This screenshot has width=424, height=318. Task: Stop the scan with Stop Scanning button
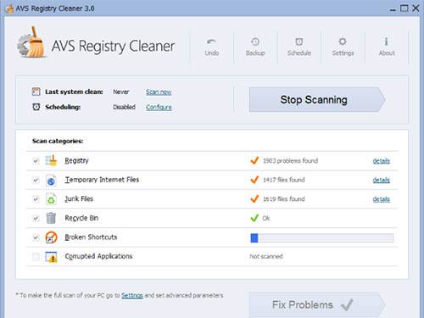[x=317, y=100]
